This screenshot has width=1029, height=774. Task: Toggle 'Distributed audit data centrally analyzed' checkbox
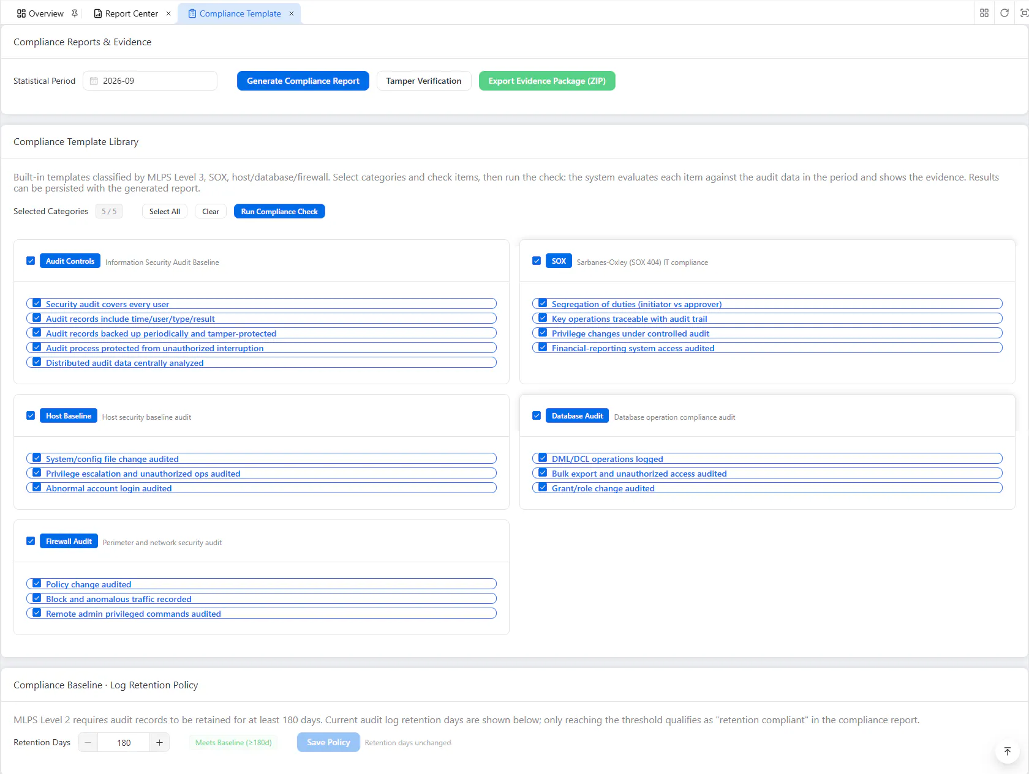37,362
